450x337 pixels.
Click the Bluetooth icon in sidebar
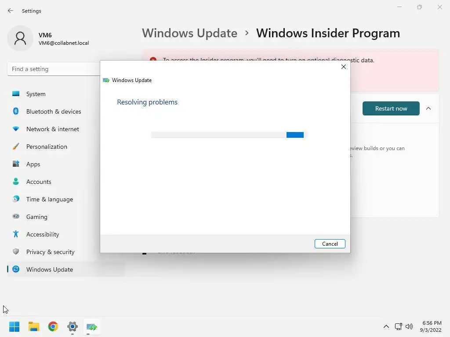tap(16, 111)
